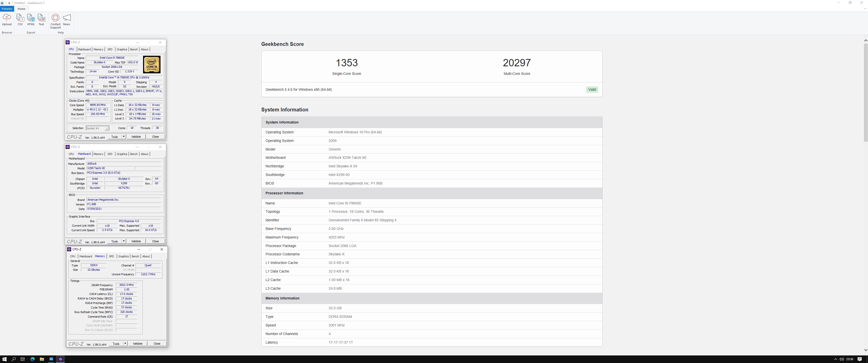Click the Geekbench taskbar icon
868x363 pixels.
pyautogui.click(x=51, y=359)
